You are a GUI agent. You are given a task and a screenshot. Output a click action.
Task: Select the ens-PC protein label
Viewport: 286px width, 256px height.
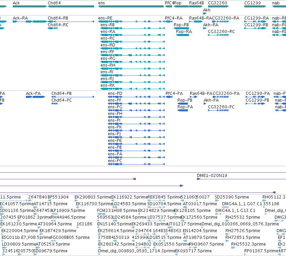[115, 161]
